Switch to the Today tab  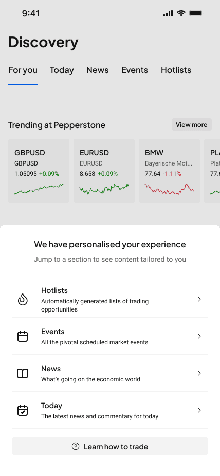(x=62, y=70)
